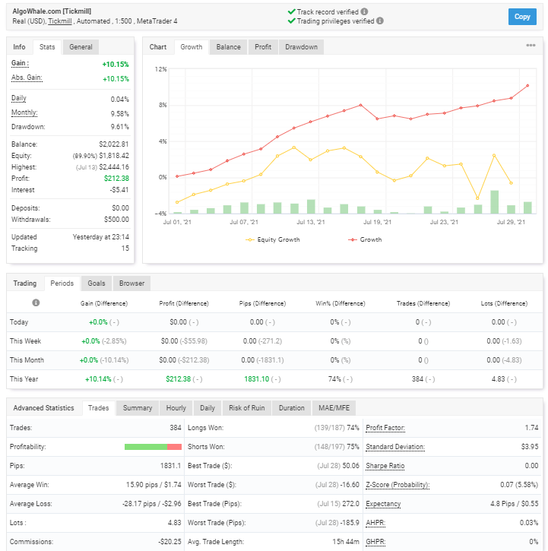
Task: Open the Goals tab
Action: 97,283
